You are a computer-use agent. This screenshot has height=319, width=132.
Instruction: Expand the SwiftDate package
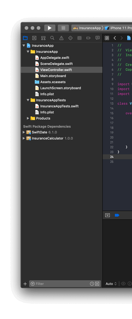point(24,132)
